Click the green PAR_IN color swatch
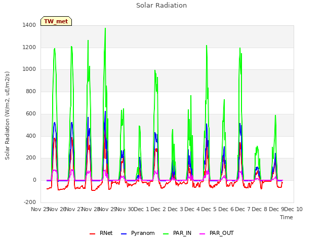This screenshot has width=324, height=243. [x=166, y=234]
